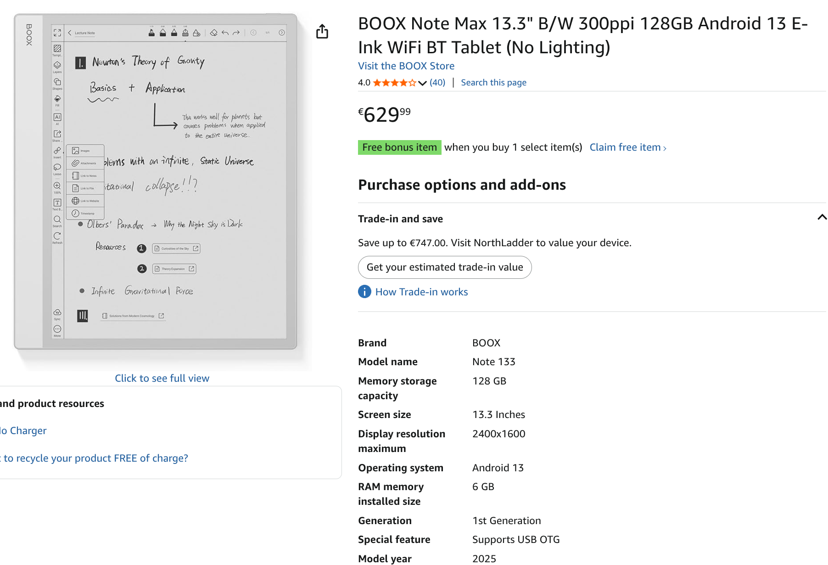Click the product title BOOX Note Max
This screenshot has width=828, height=565.
click(583, 35)
